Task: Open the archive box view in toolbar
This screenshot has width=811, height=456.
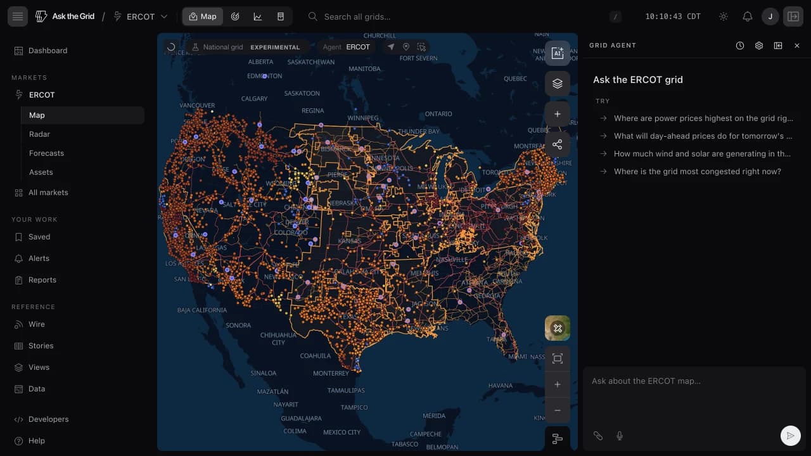Action: [x=281, y=16]
